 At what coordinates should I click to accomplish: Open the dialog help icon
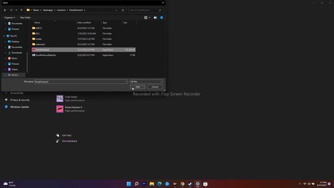(x=161, y=17)
